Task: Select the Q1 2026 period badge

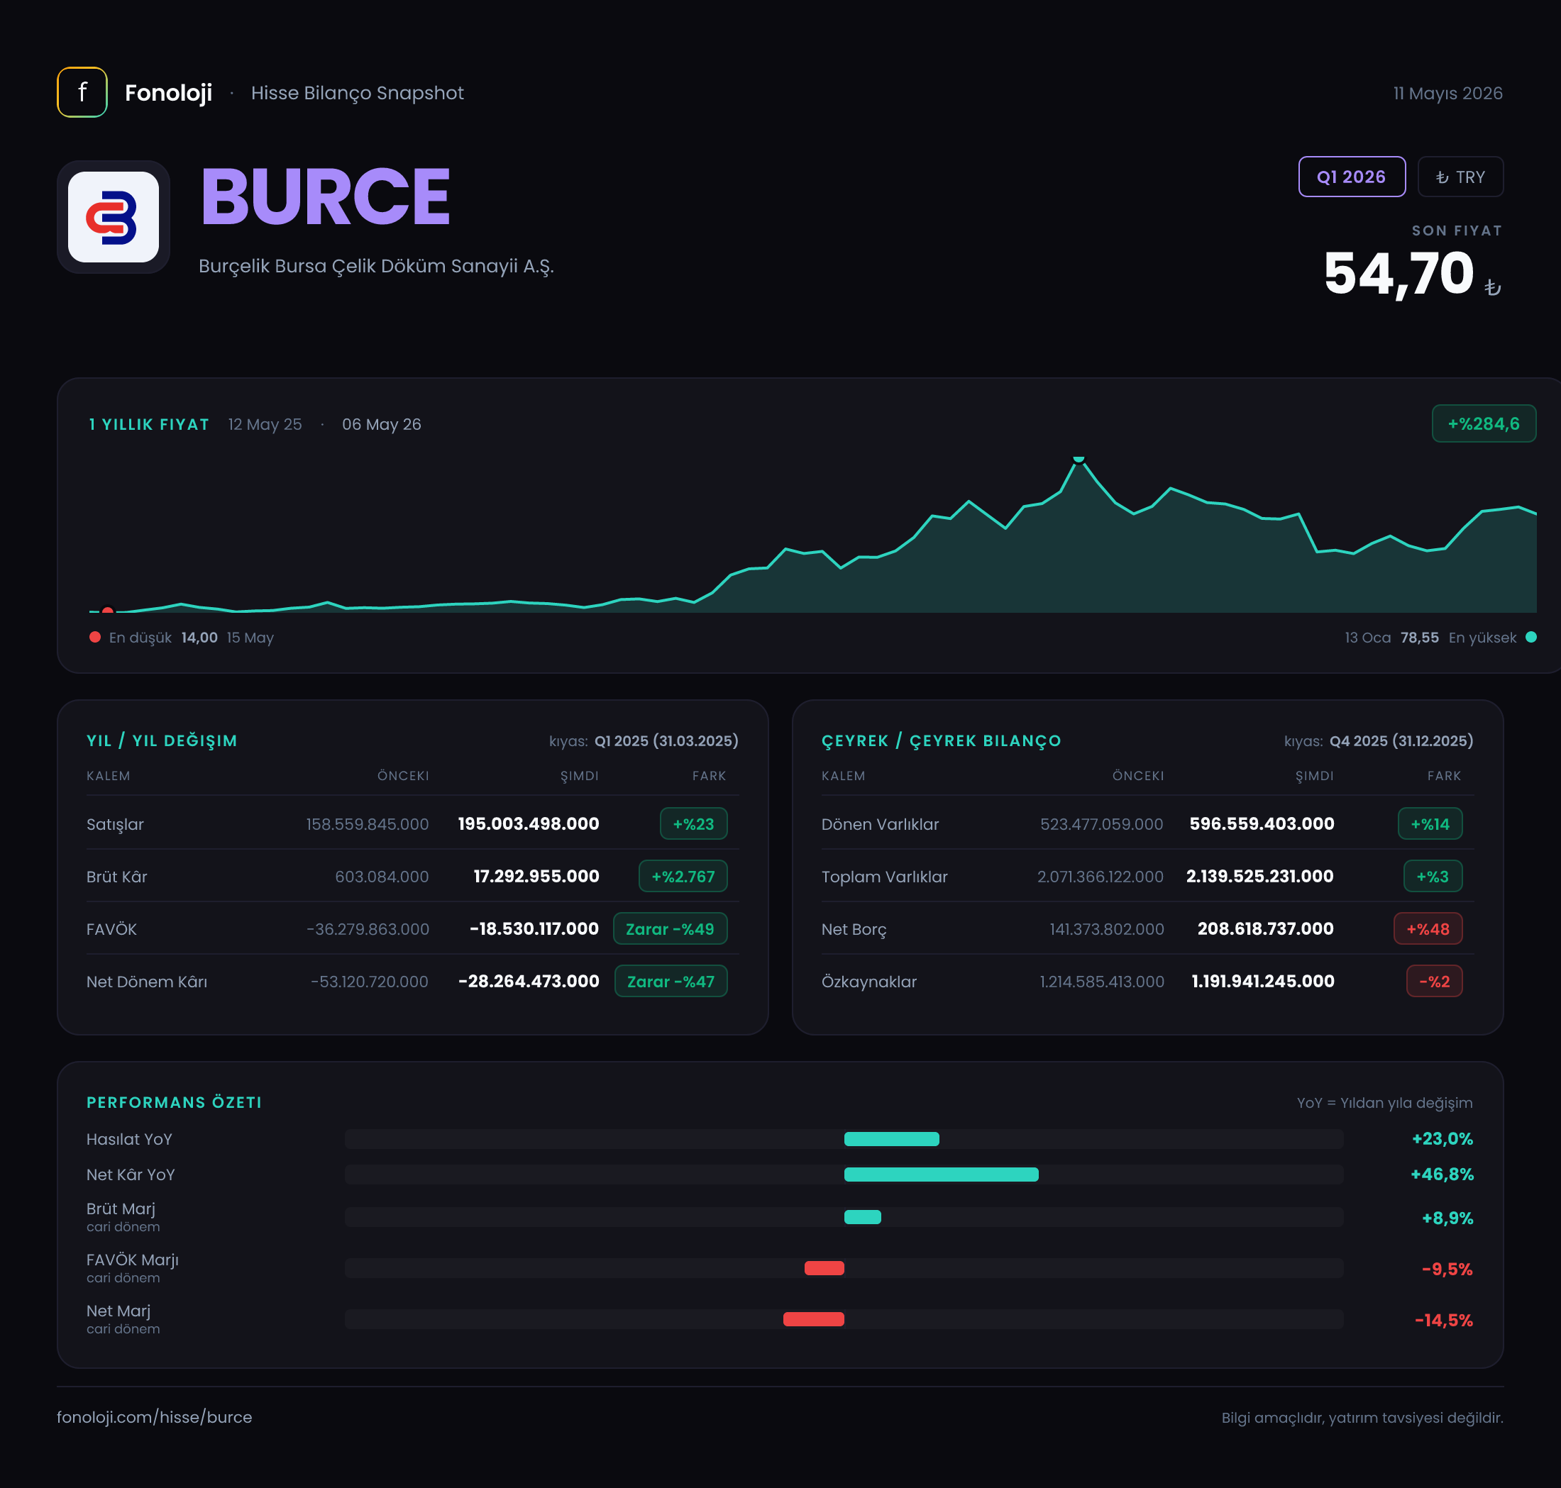Action: (1352, 177)
